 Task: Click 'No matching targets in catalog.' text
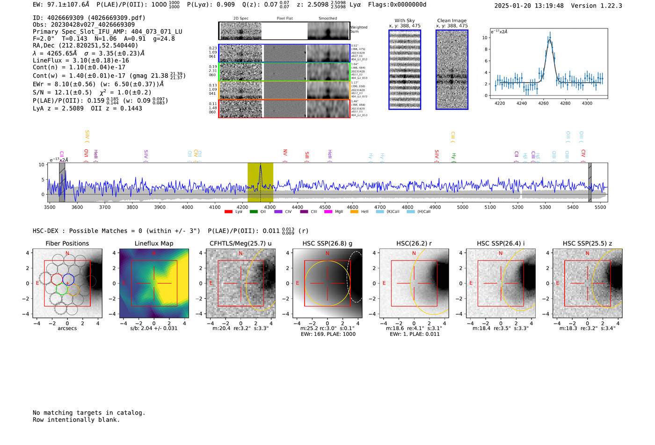point(89,413)
